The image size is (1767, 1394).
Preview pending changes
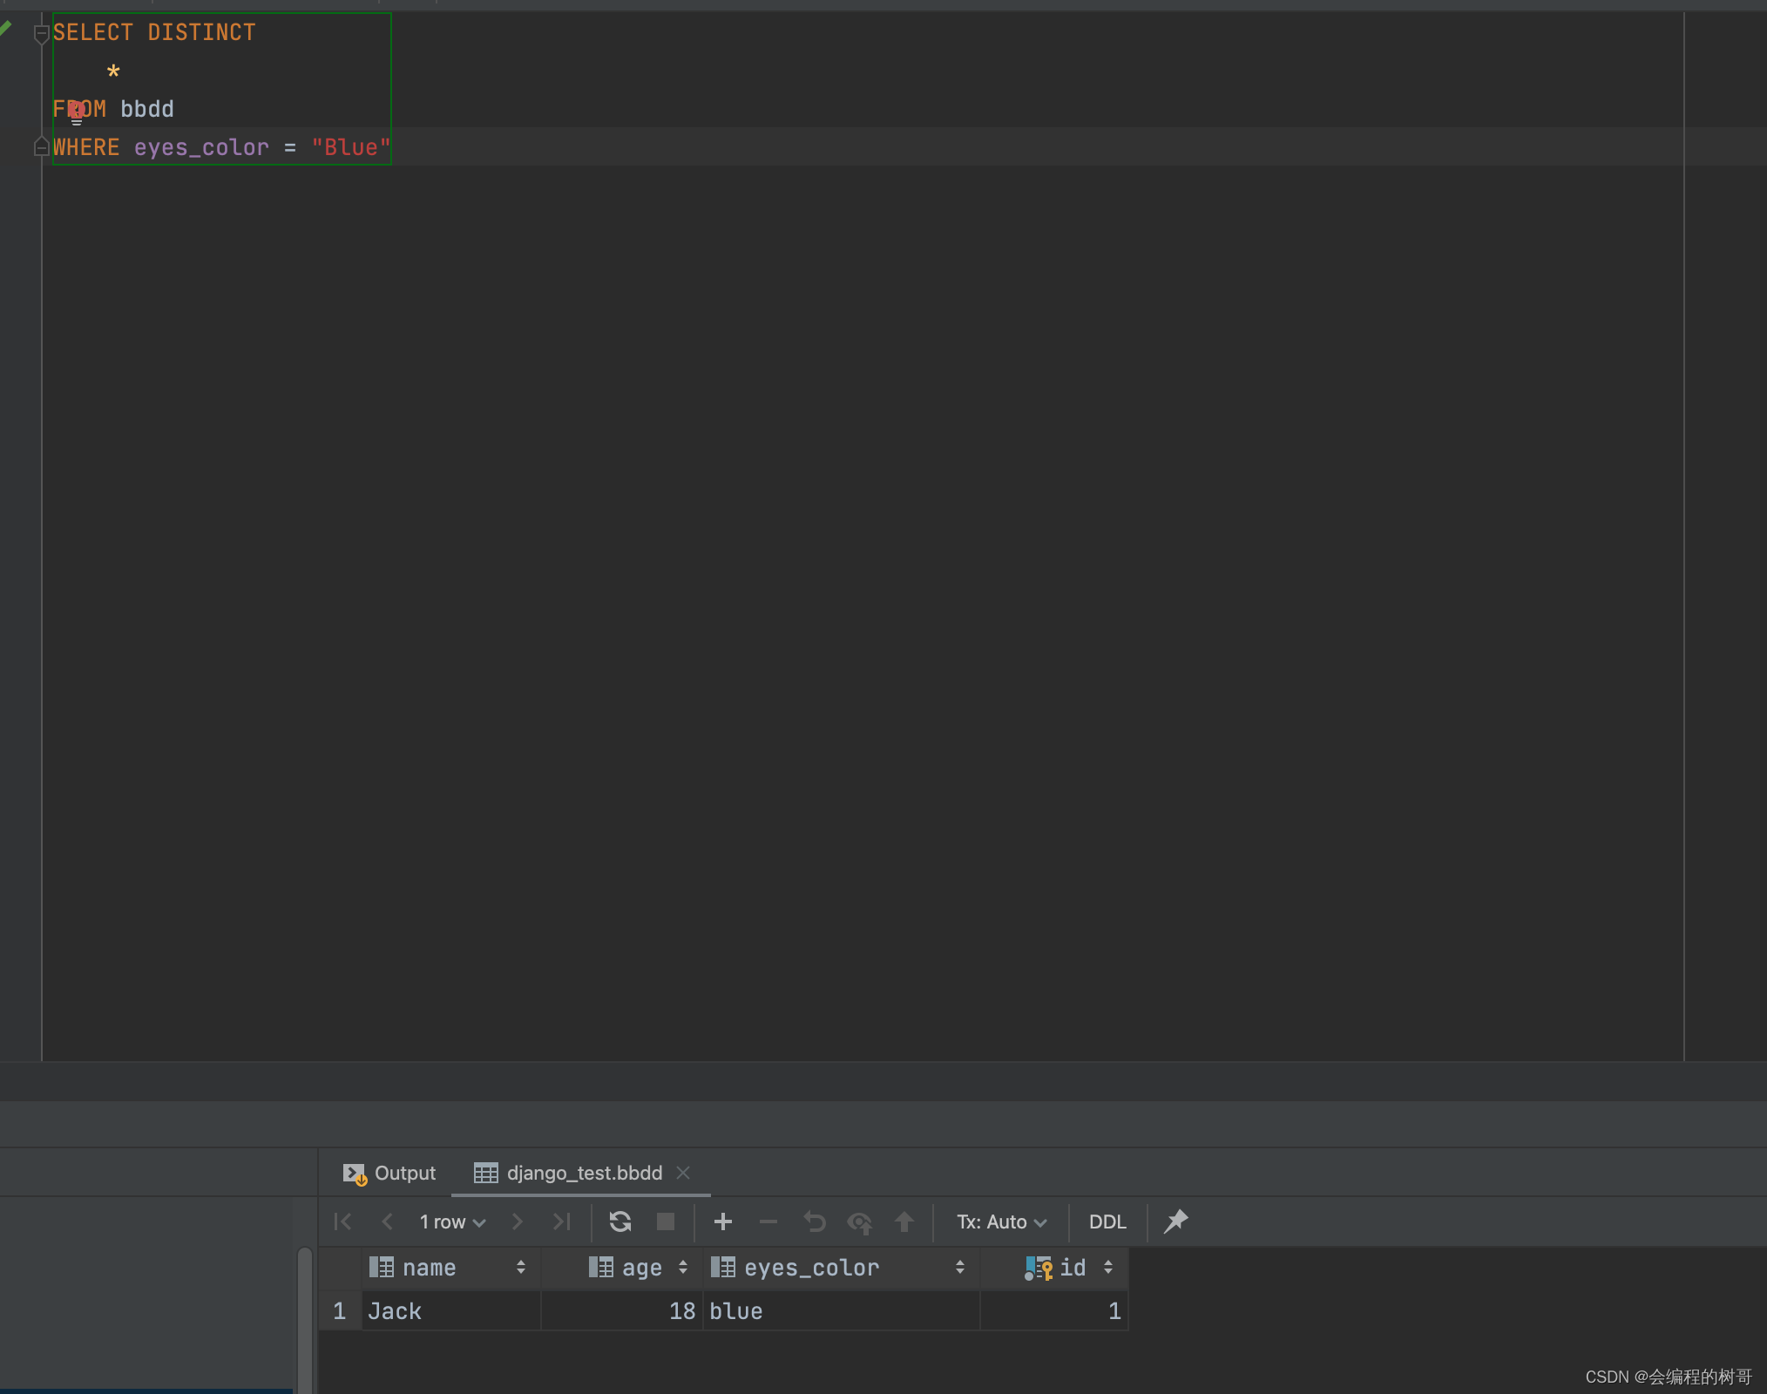[x=860, y=1222]
